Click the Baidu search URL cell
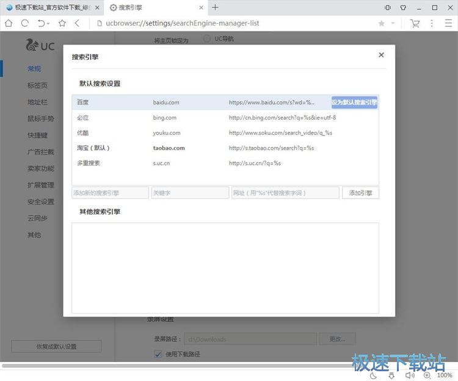This screenshot has height=381, width=458. 272,103
